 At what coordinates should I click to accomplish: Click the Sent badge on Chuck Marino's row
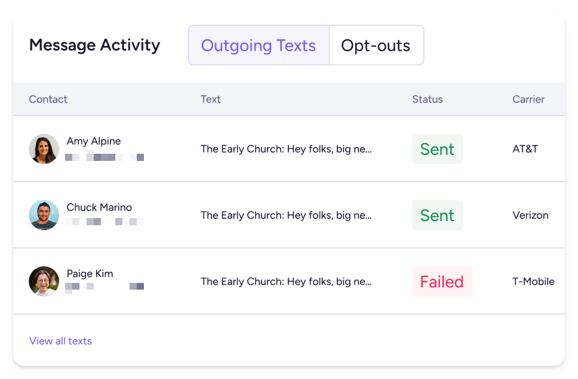click(x=437, y=215)
